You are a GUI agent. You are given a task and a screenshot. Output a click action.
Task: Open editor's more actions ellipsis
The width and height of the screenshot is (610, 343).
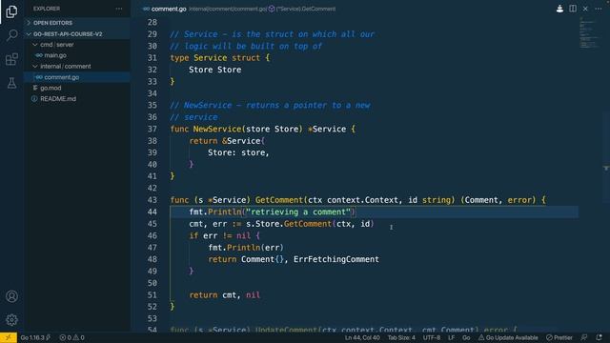point(599,9)
